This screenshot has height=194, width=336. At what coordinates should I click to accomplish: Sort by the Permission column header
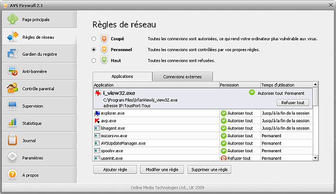point(240,85)
